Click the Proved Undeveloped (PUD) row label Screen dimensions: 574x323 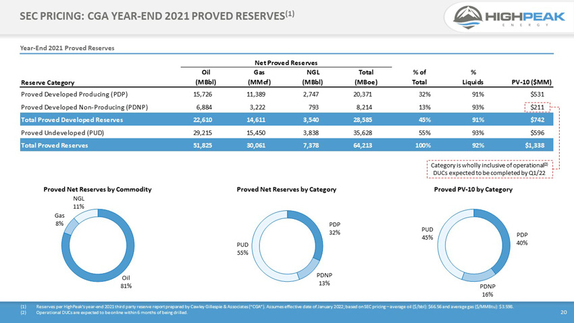[63, 133]
